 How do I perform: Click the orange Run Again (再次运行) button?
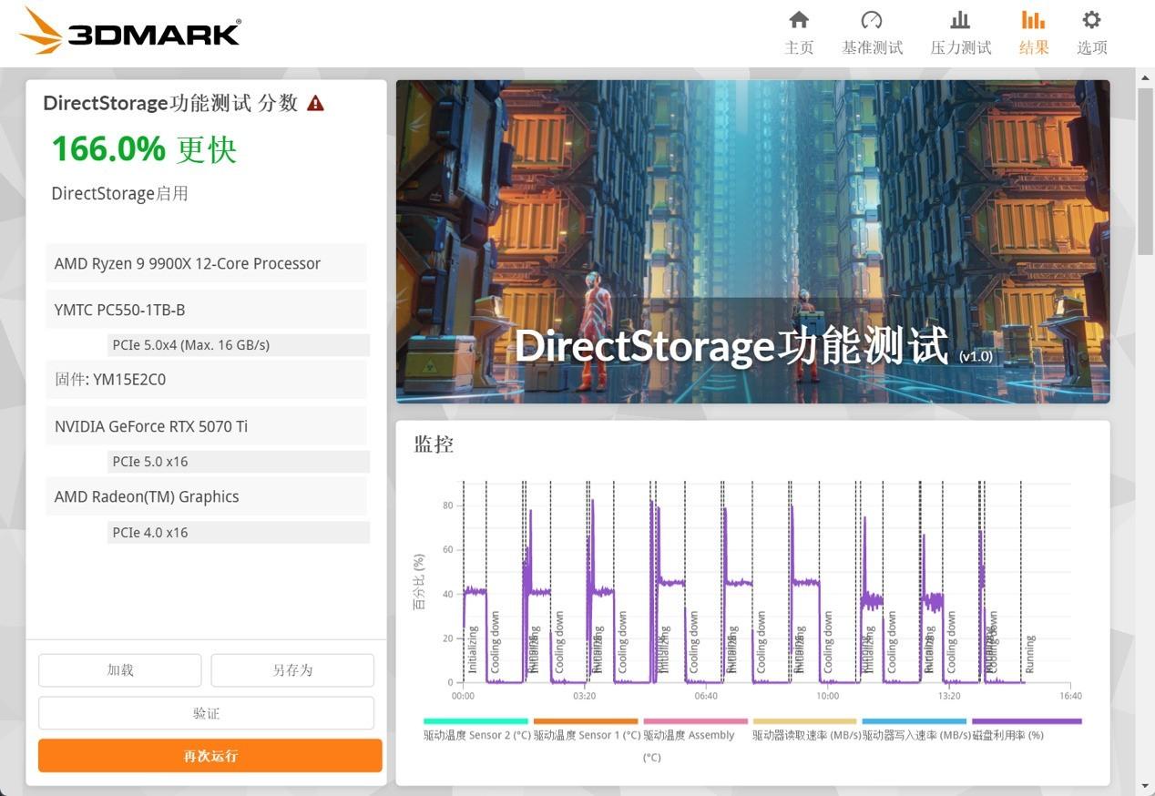pyautogui.click(x=210, y=756)
